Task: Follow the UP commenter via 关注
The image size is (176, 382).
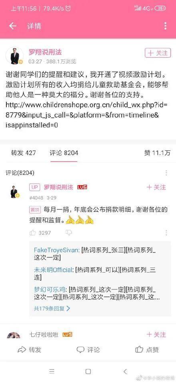Action: (x=156, y=187)
